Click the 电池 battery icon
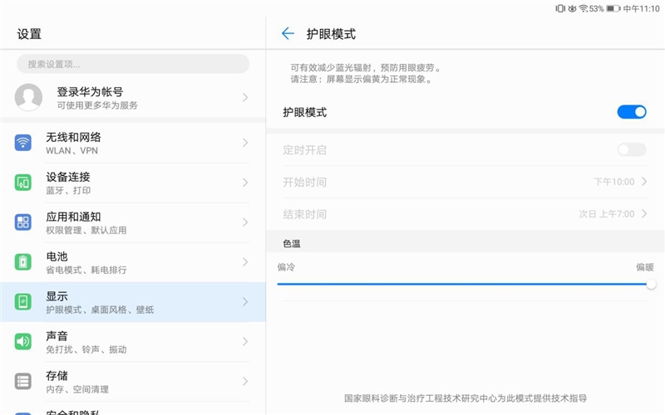 [23, 262]
